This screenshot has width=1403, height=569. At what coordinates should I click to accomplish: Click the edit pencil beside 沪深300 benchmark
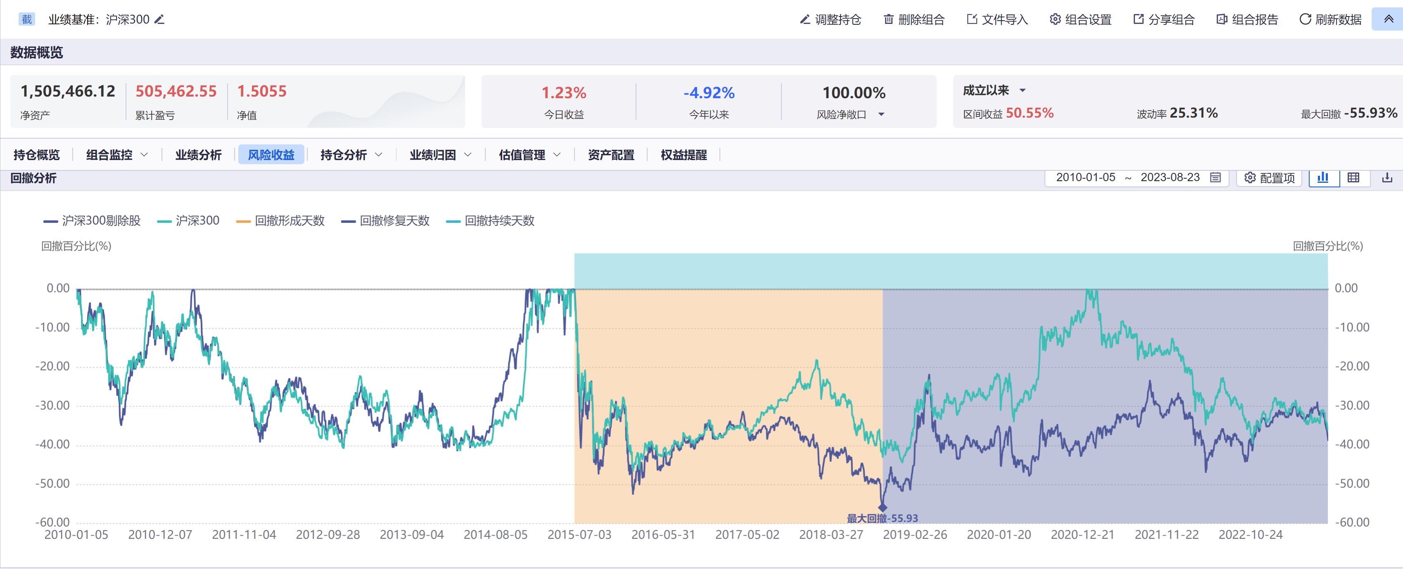(159, 19)
